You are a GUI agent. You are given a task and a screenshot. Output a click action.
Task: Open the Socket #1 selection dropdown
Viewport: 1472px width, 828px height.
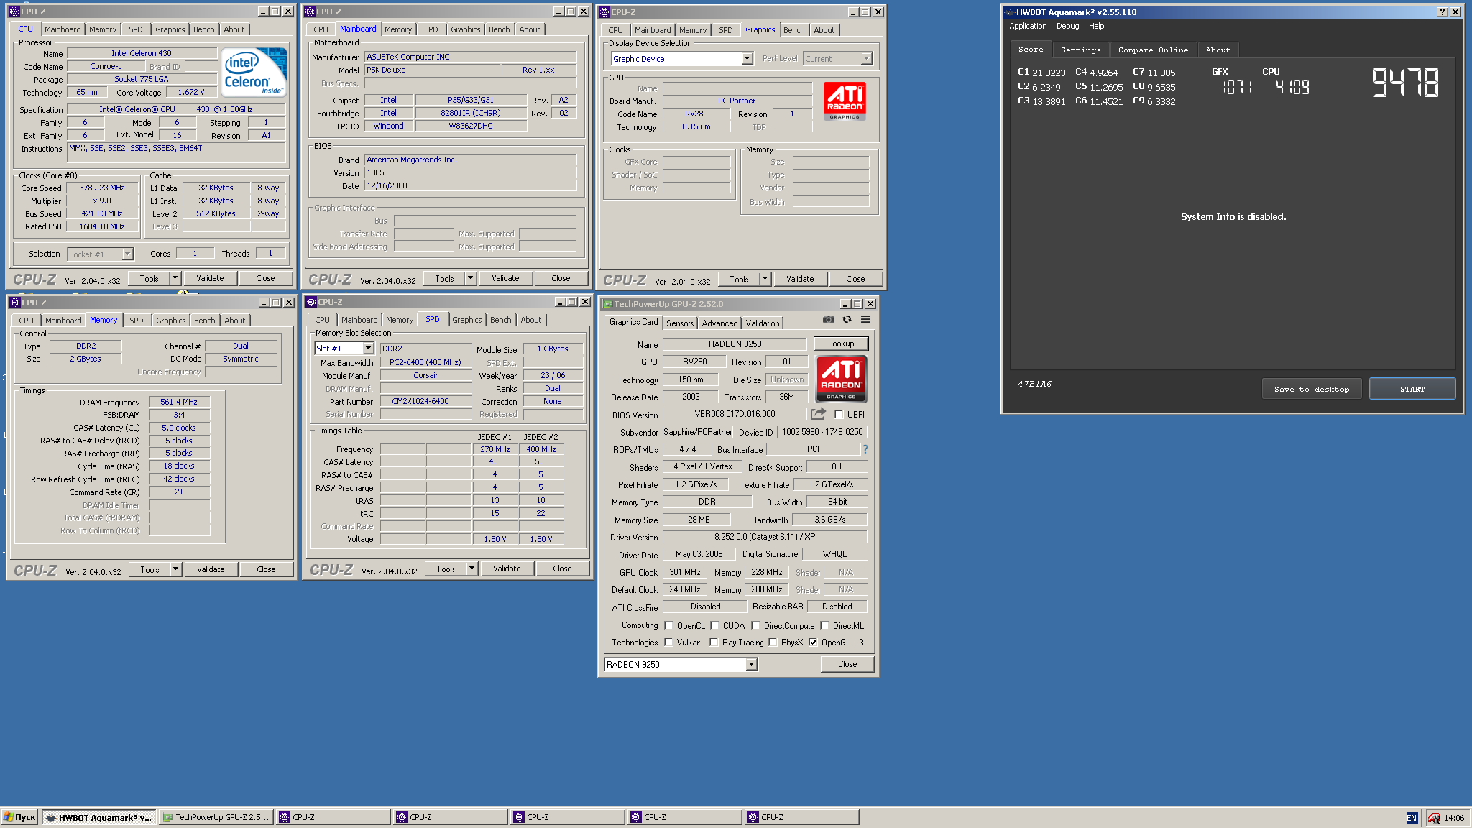click(x=127, y=254)
